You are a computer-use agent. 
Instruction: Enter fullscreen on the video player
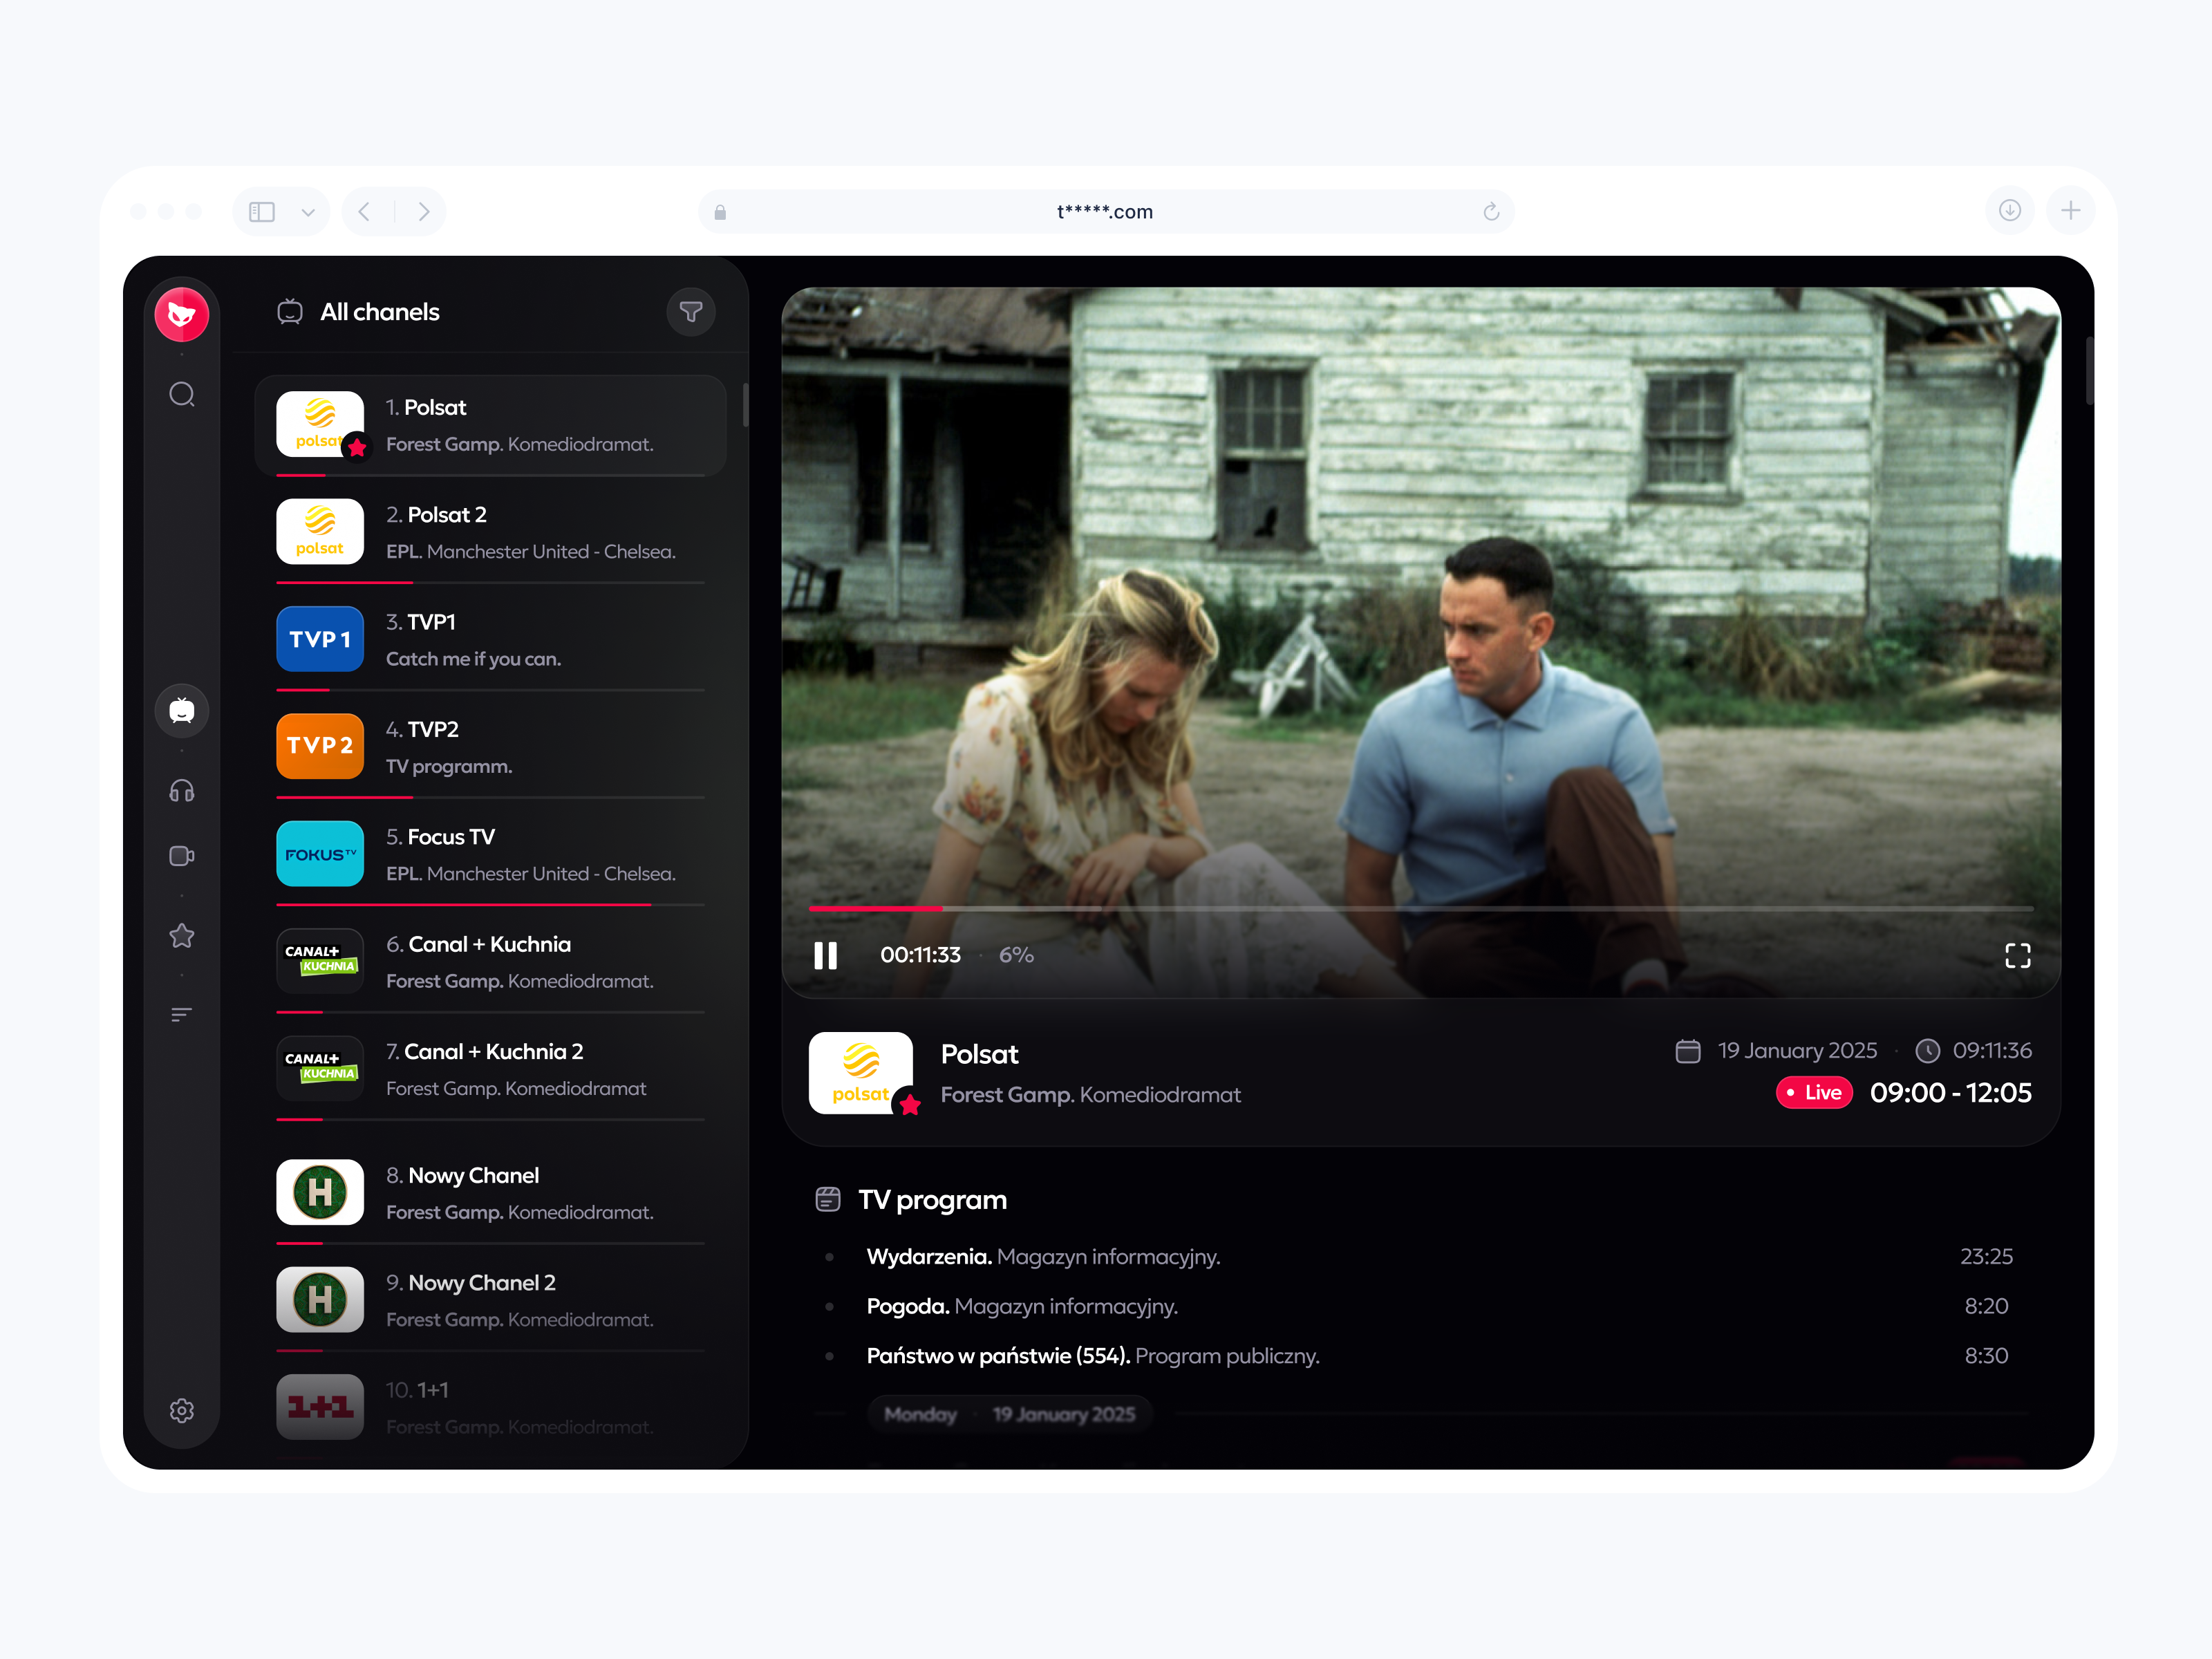pyautogui.click(x=2018, y=955)
